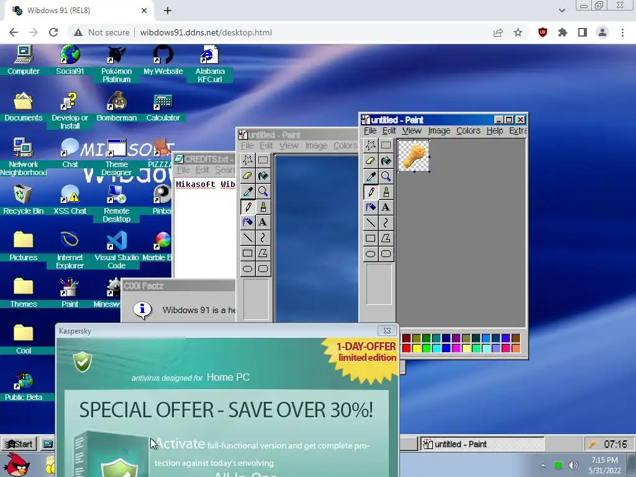Screen dimensions: 636x477
Task: Expand the tab search dropdown chevron
Action: pyautogui.click(x=561, y=11)
